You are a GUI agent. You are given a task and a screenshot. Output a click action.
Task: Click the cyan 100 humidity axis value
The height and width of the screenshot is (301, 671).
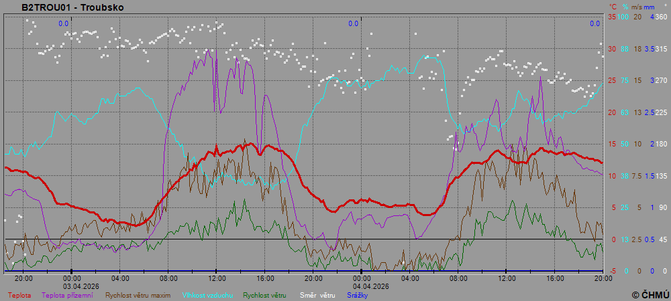tap(624, 17)
